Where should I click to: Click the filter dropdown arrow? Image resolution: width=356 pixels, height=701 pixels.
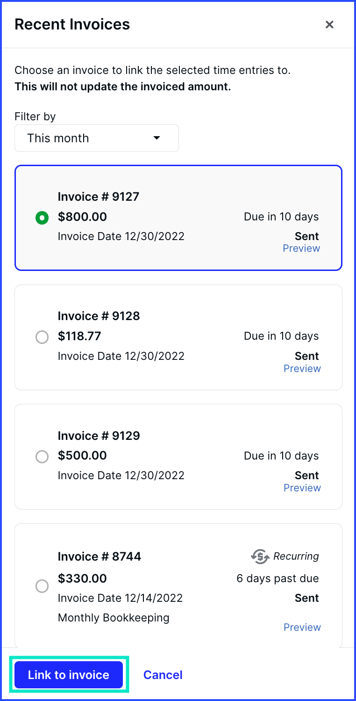point(157,138)
